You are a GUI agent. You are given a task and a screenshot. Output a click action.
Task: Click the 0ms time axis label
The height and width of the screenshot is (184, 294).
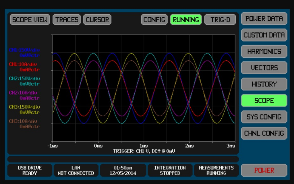pos(98,146)
